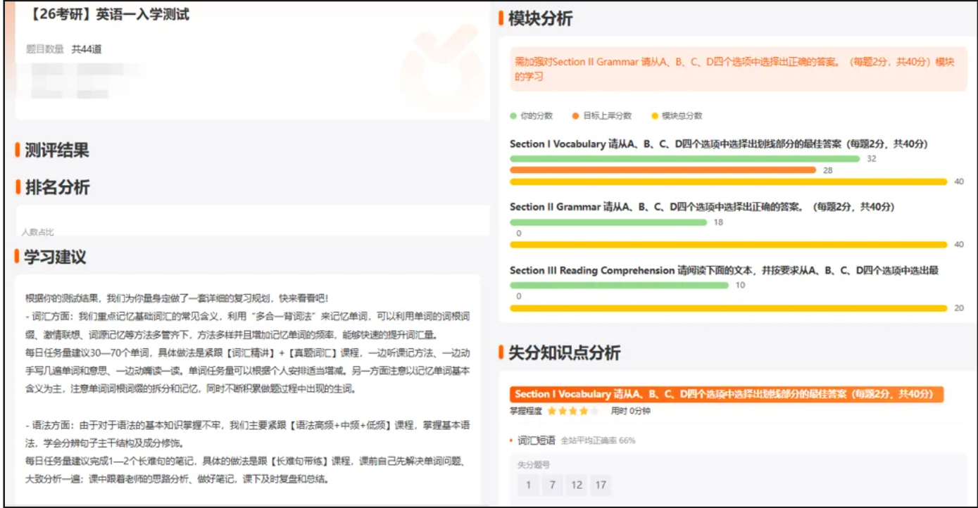Screen dimensions: 978x508
Task: Click the 全站平均正确率 66% text
Action: click(x=598, y=441)
